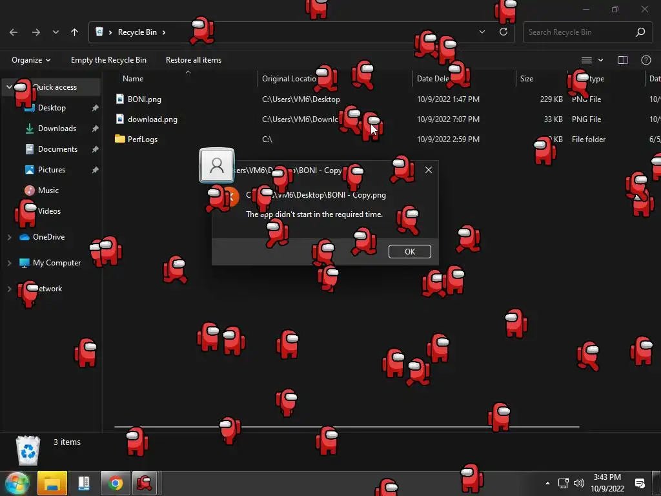The image size is (661, 496).
Task: Open the view options dropdown arrow
Action: (x=601, y=60)
